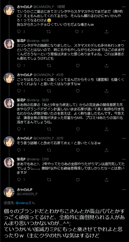Open 紫電P profile name on 36分 tweet
Screen dimensions: 129x242
pyautogui.click(x=21, y=100)
